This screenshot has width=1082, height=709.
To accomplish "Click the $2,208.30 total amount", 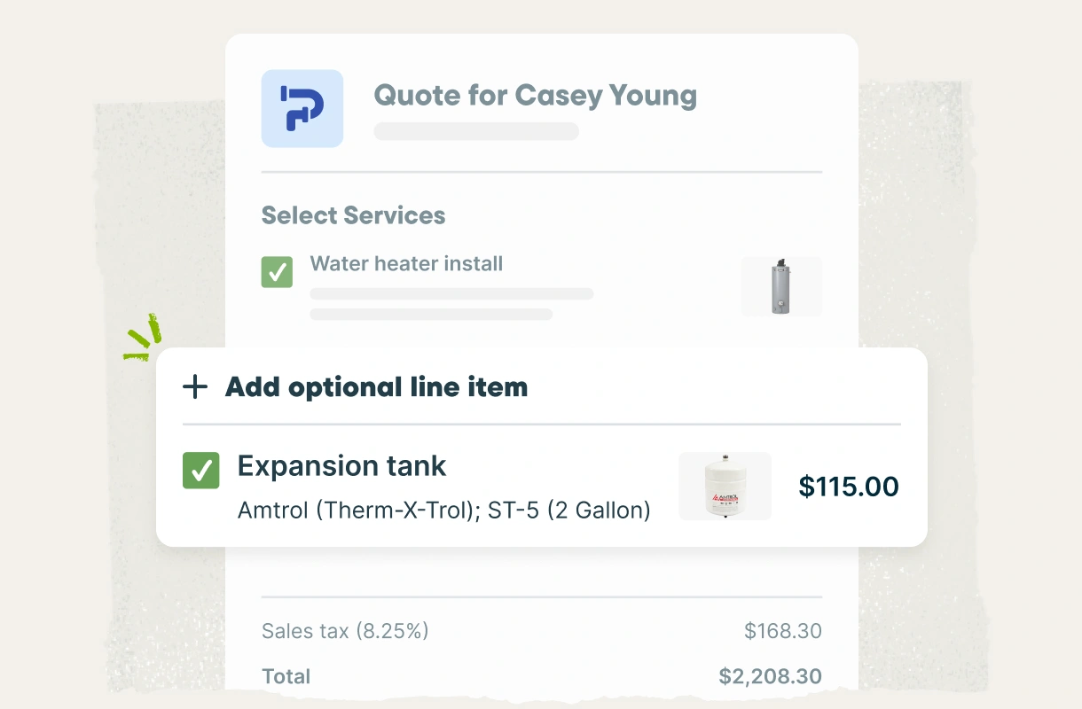I will point(770,676).
